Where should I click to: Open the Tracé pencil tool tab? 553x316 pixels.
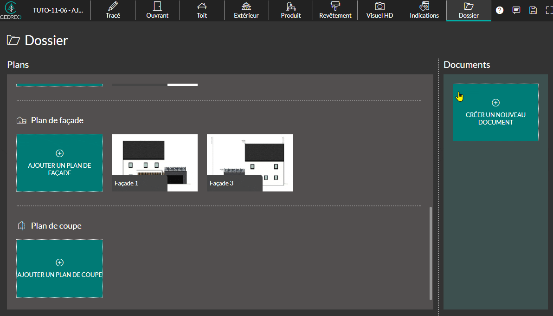(x=113, y=10)
